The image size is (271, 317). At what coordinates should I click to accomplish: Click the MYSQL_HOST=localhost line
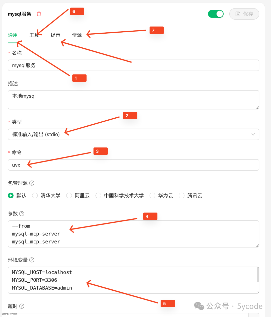click(x=42, y=272)
